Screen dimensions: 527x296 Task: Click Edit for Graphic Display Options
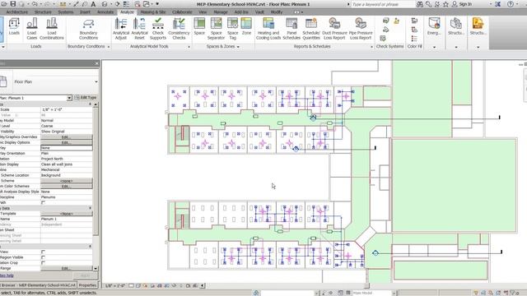(66, 142)
